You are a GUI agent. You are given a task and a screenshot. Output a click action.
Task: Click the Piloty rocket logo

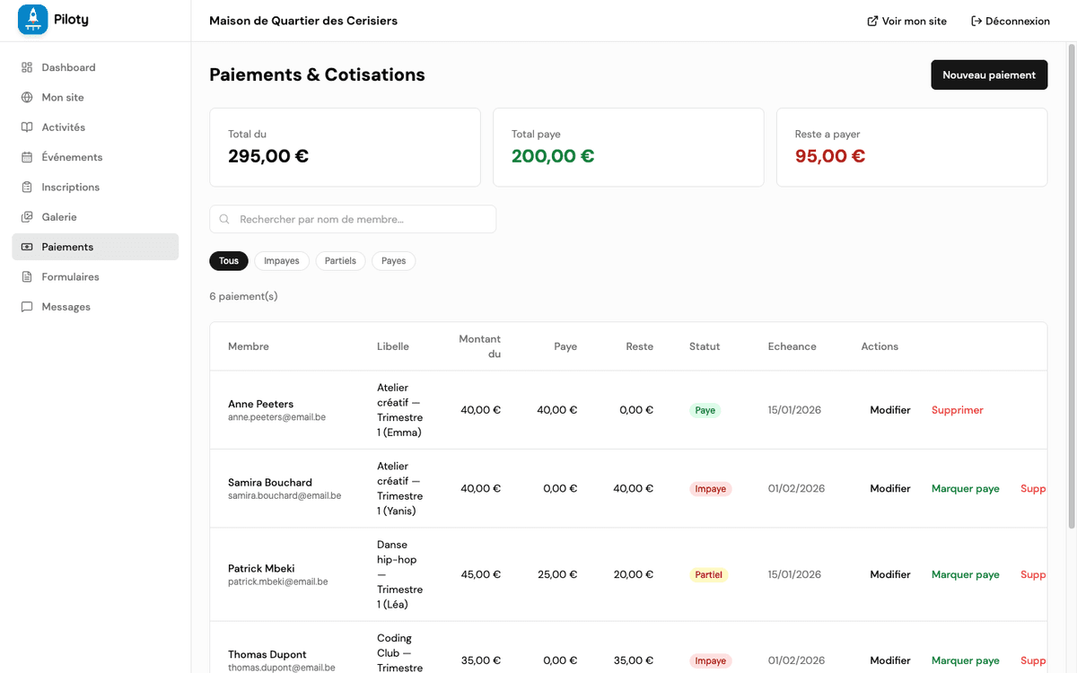point(31,19)
